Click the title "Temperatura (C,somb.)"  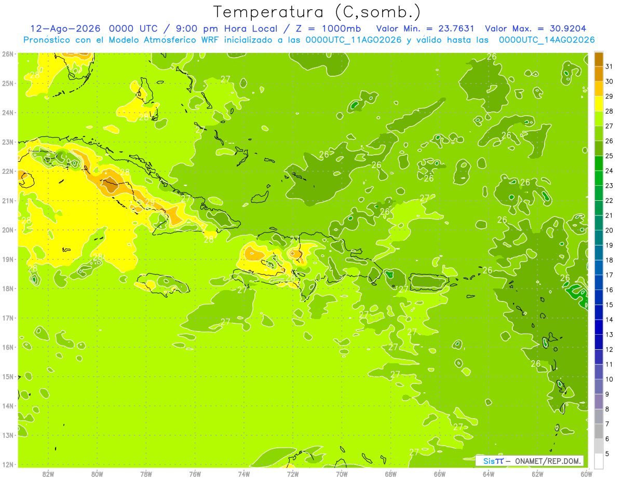click(317, 12)
